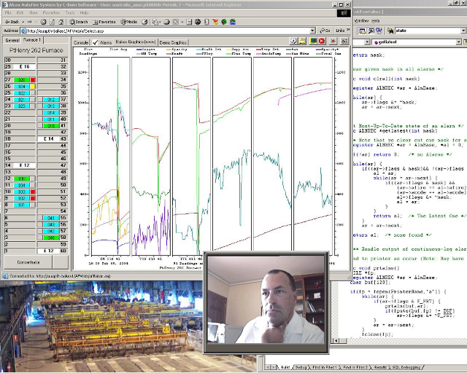Click the browser Refresh icon
The width and height of the screenshot is (467, 373).
coord(53,22)
